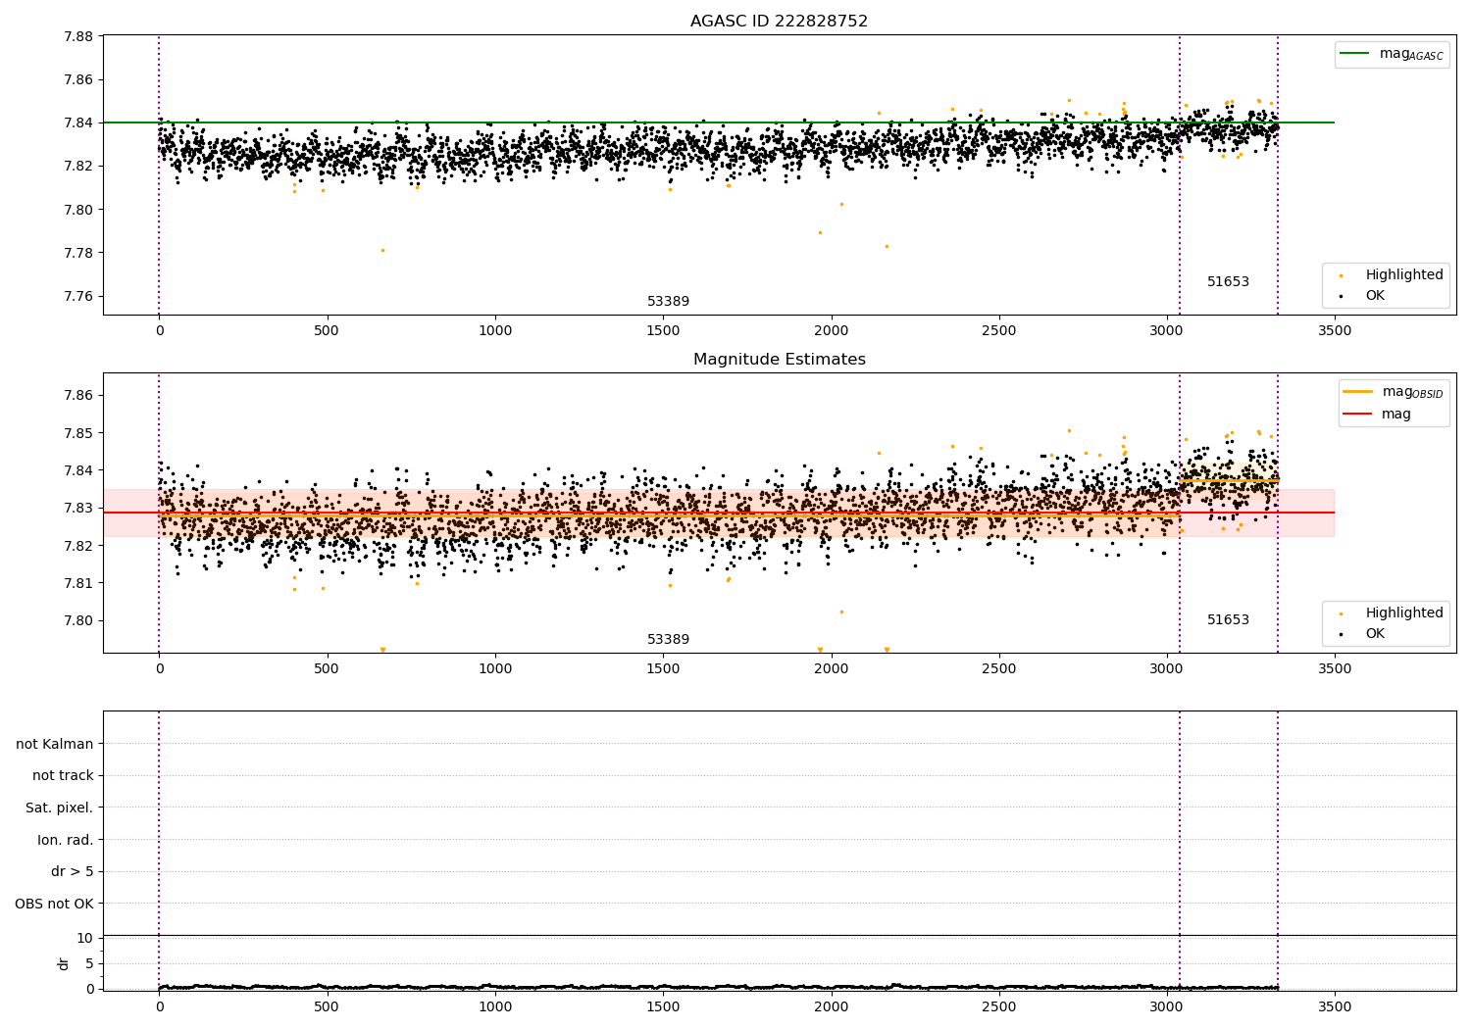Viewport: 1471px width, 1029px height.
Task: Click the 'dr > 5' row label
Action: click(x=73, y=872)
